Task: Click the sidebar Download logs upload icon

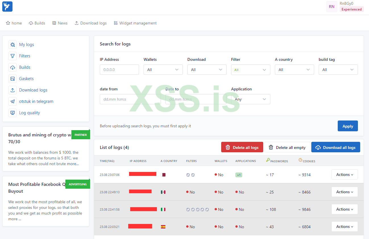Action: pos(13,90)
